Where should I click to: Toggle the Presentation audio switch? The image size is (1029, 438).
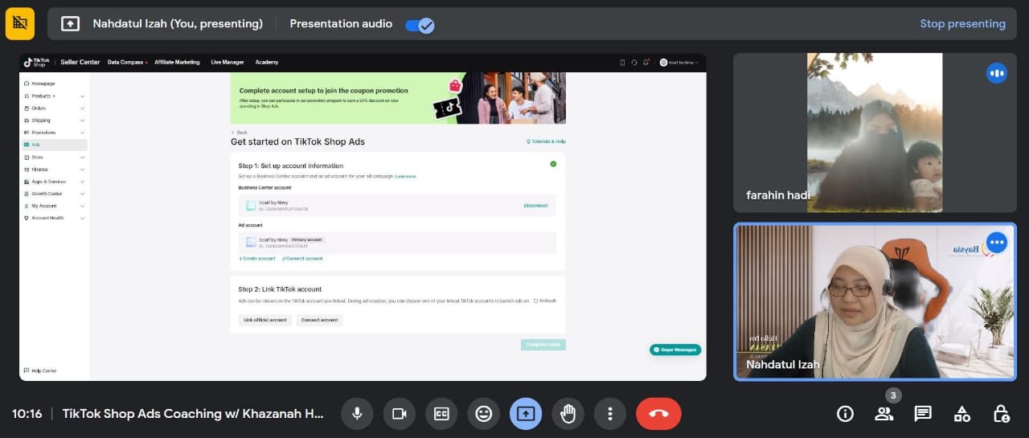pos(420,25)
